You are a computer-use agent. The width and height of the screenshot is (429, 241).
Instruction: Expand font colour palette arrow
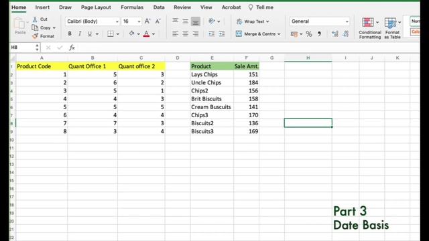coord(154,34)
